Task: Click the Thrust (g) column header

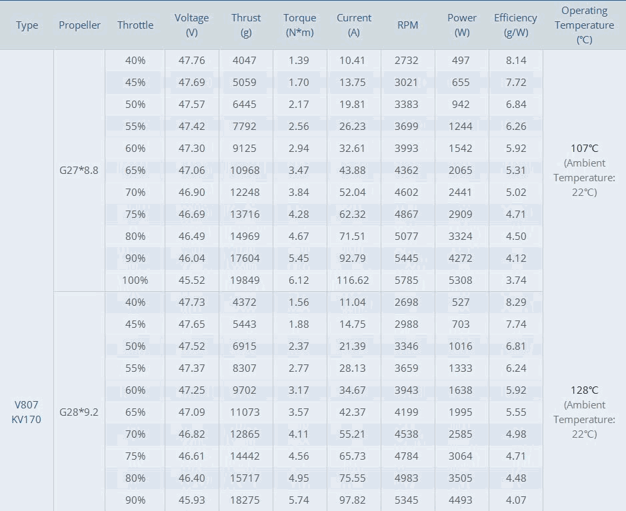Action: [246, 25]
